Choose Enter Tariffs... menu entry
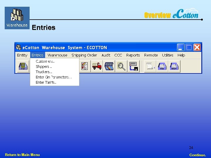 point(55,82)
